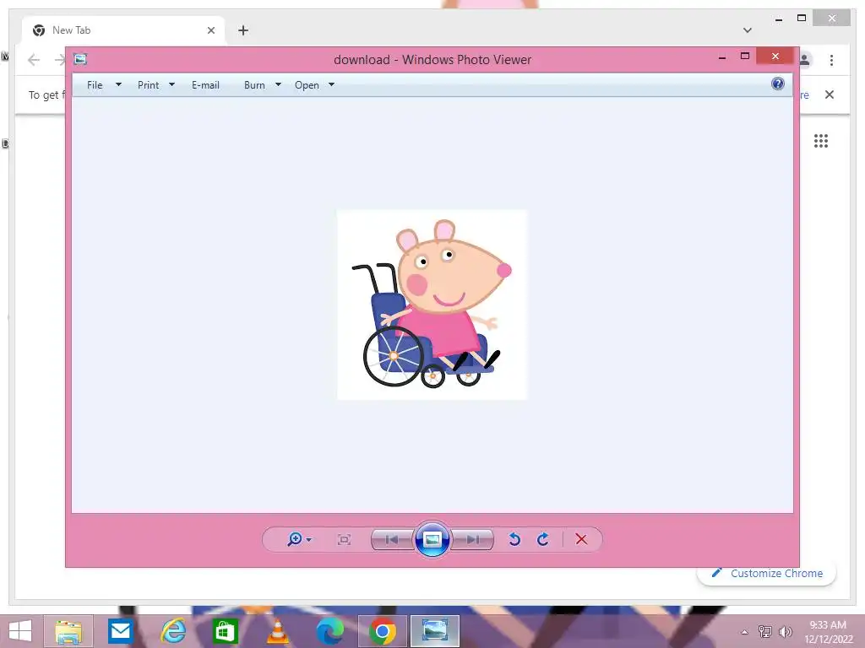
Task: Expand the Burn dropdown arrow
Action: (278, 84)
